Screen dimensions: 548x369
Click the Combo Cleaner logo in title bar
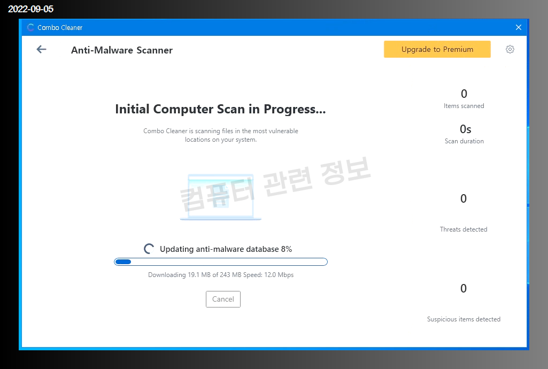click(x=31, y=27)
